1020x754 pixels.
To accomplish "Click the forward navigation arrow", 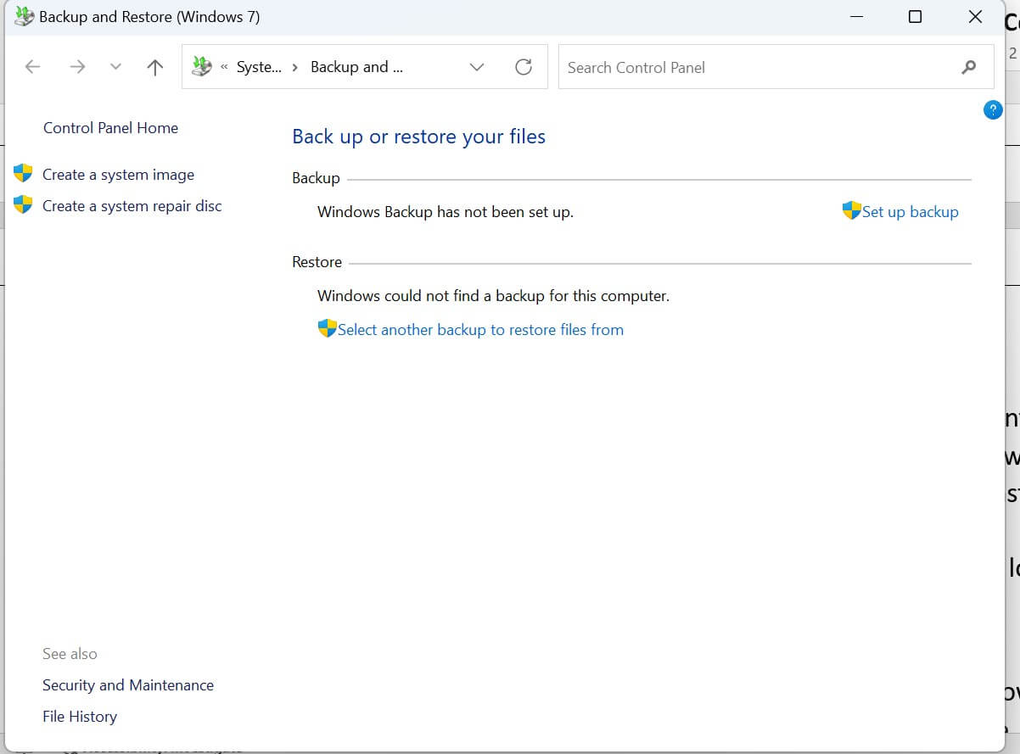I will [x=77, y=67].
